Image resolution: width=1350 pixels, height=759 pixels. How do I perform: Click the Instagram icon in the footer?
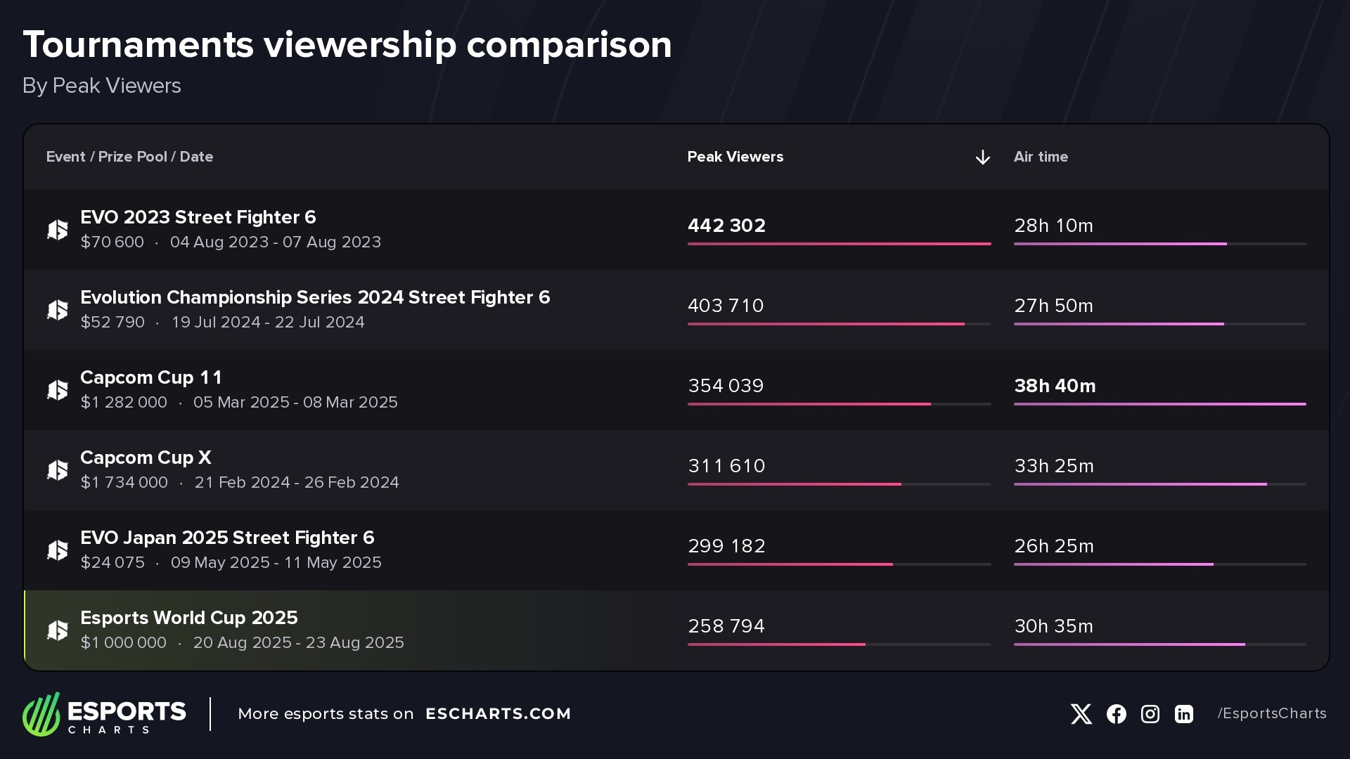(1150, 714)
